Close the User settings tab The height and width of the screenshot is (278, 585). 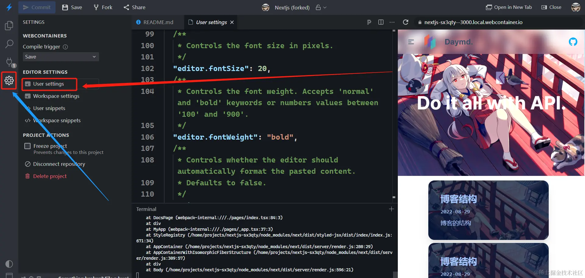pyautogui.click(x=232, y=22)
